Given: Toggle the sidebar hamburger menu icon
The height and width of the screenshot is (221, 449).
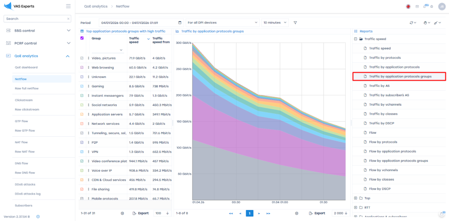Looking at the screenshot, I should pyautogui.click(x=68, y=6).
